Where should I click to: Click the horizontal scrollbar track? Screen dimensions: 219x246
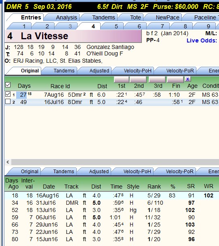(x=115, y=162)
